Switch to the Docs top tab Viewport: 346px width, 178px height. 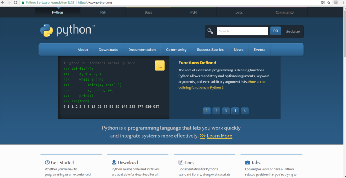pyautogui.click(x=148, y=12)
